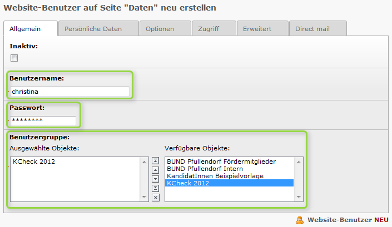This screenshot has height=227, width=392.
Task: Click the Website-Benutzer user icon
Action: (300, 220)
